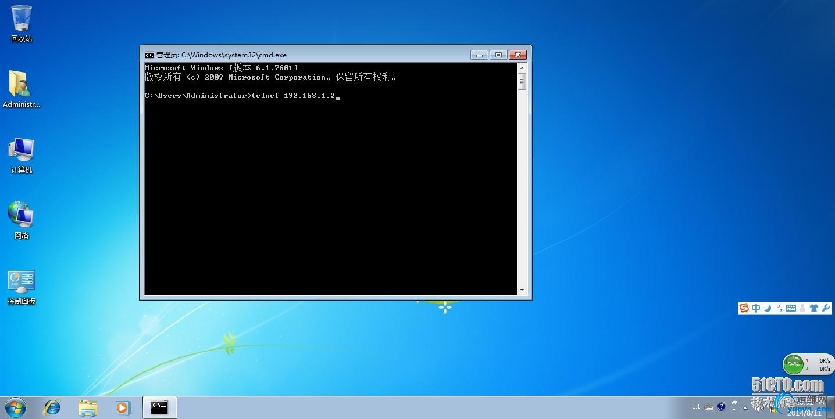Close the cmd.exe window
835x419 pixels.
tap(518, 55)
